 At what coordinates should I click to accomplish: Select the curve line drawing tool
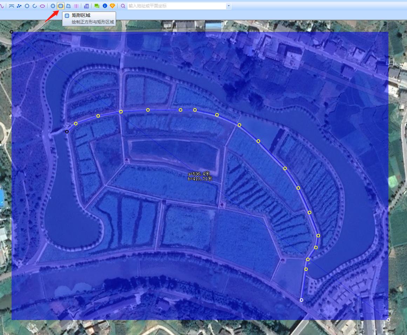(x=2, y=6)
